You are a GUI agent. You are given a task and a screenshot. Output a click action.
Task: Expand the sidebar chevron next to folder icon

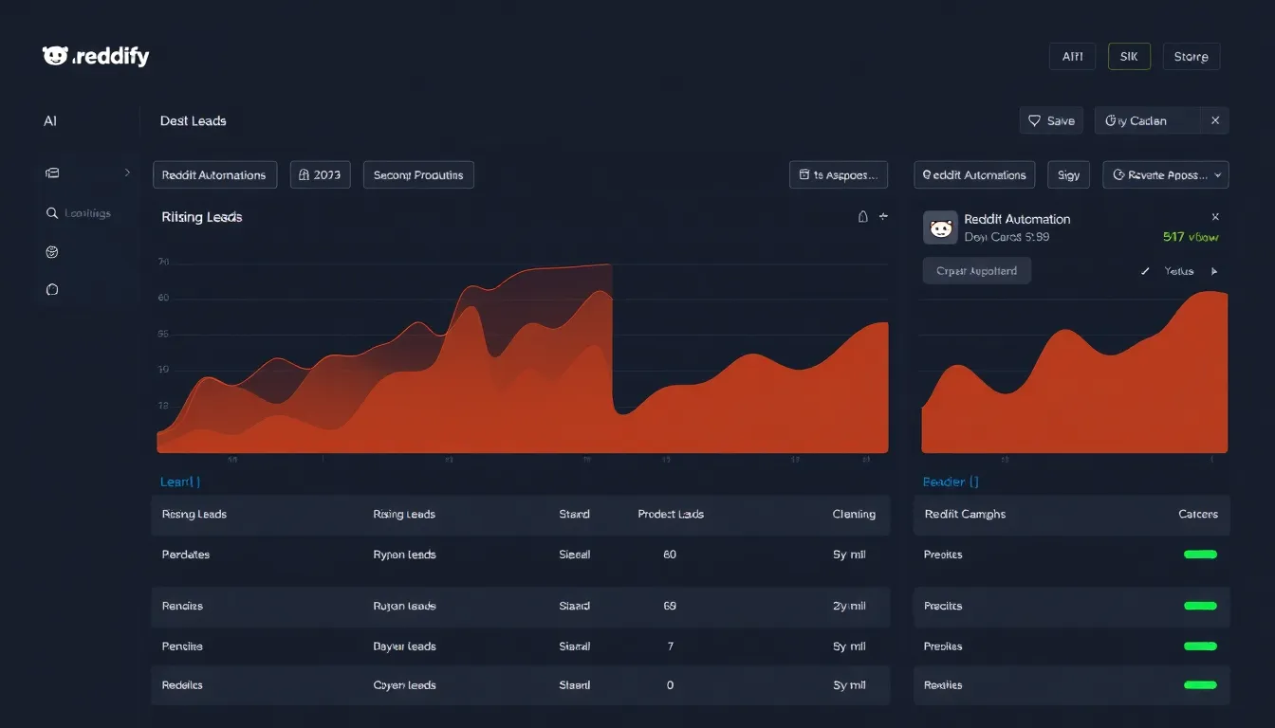pyautogui.click(x=129, y=173)
